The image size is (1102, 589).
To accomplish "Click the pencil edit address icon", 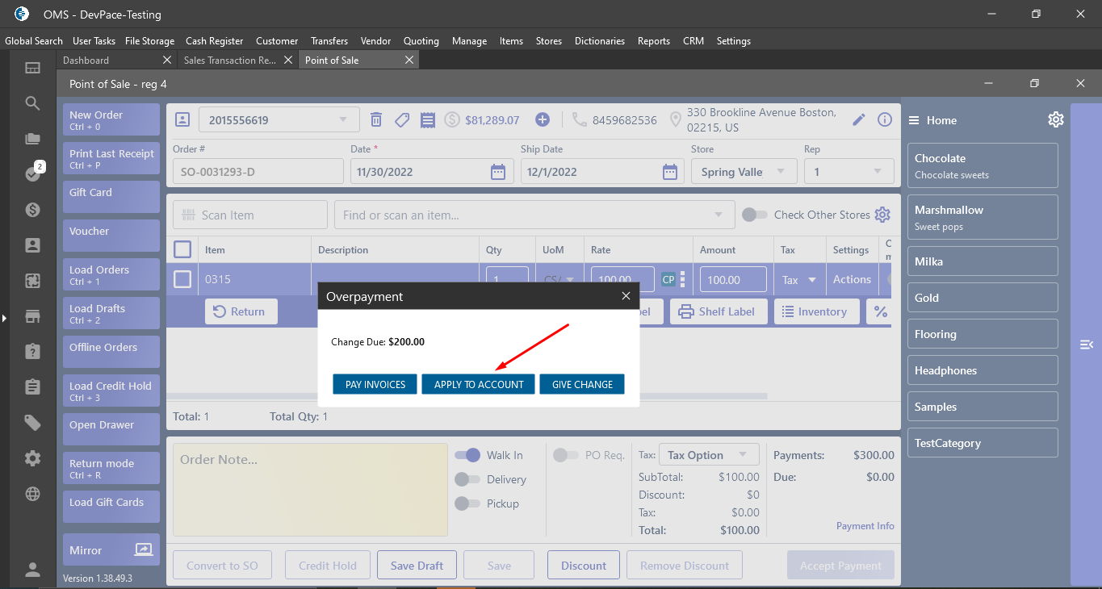I will [859, 119].
